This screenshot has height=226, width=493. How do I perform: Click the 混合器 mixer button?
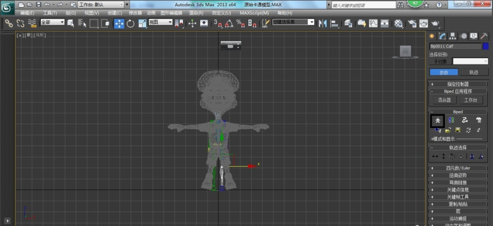click(x=444, y=100)
